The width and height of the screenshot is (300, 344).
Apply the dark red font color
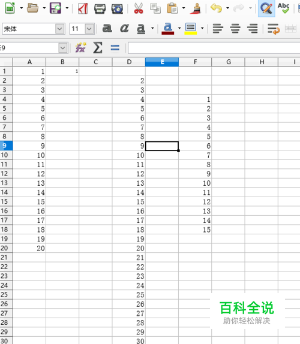168,29
